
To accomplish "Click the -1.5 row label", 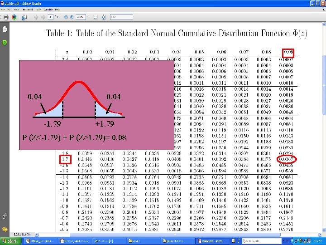I will tap(64, 171).
